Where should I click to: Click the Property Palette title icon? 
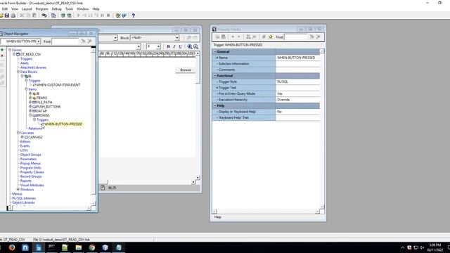pyautogui.click(x=214, y=30)
